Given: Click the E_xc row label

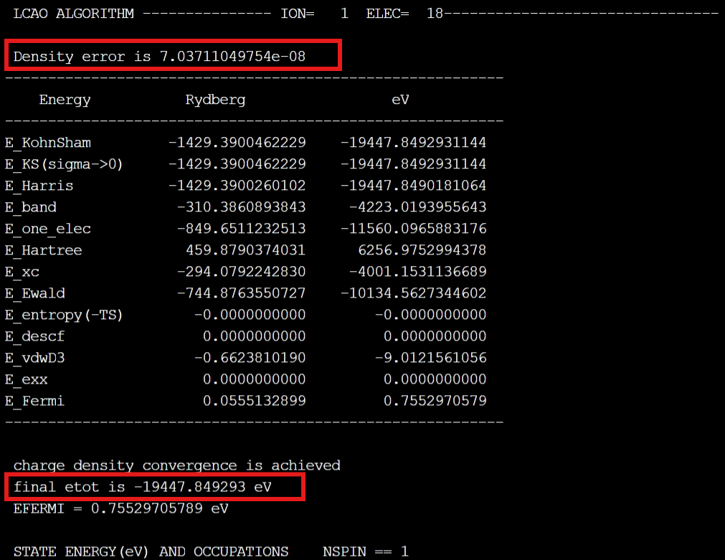Looking at the screenshot, I should (22, 272).
